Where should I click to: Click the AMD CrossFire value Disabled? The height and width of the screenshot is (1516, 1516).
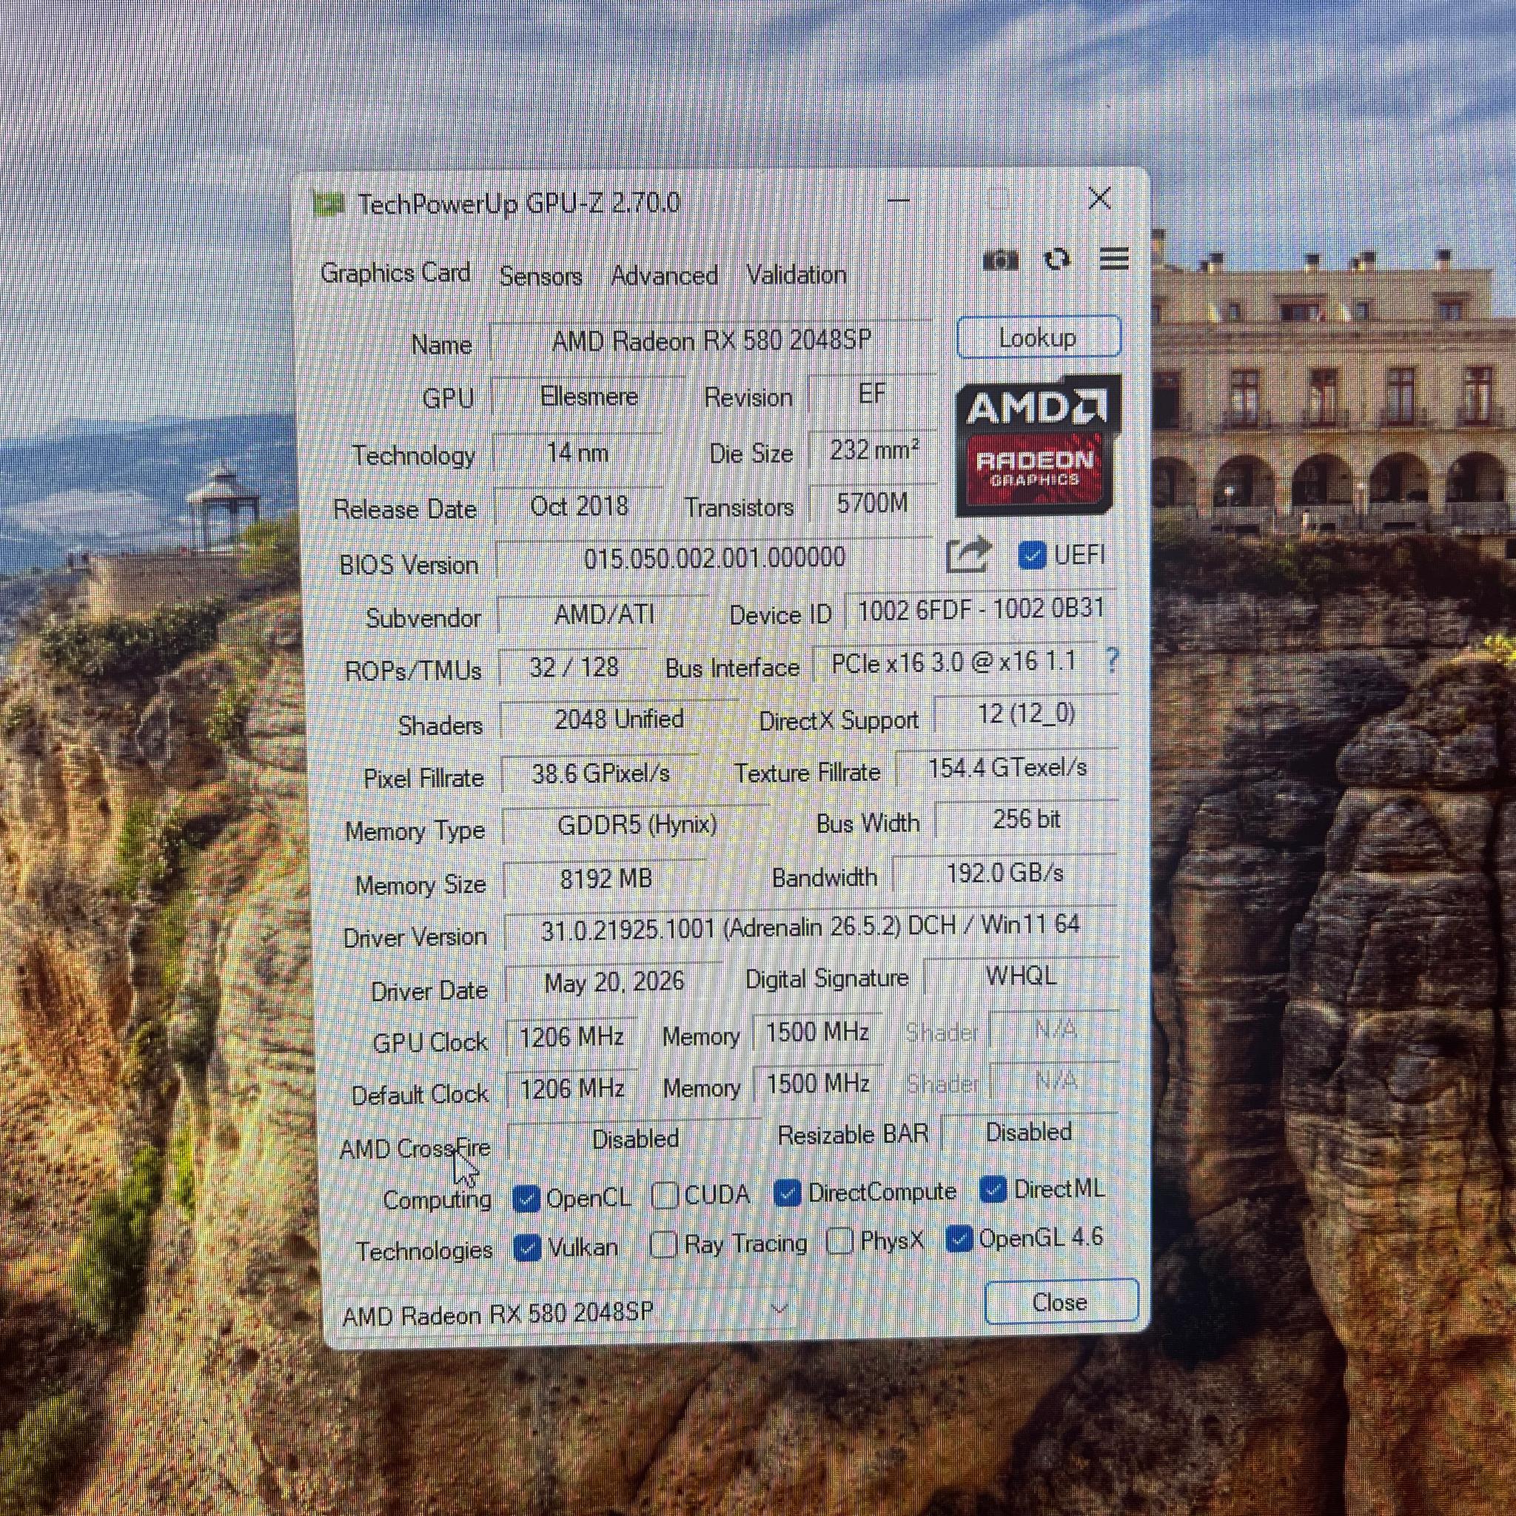tap(635, 1139)
